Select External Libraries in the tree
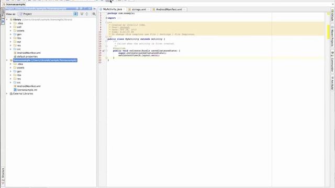 click(23, 94)
